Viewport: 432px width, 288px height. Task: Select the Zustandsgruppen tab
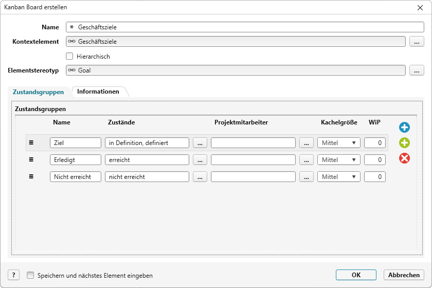tap(38, 92)
